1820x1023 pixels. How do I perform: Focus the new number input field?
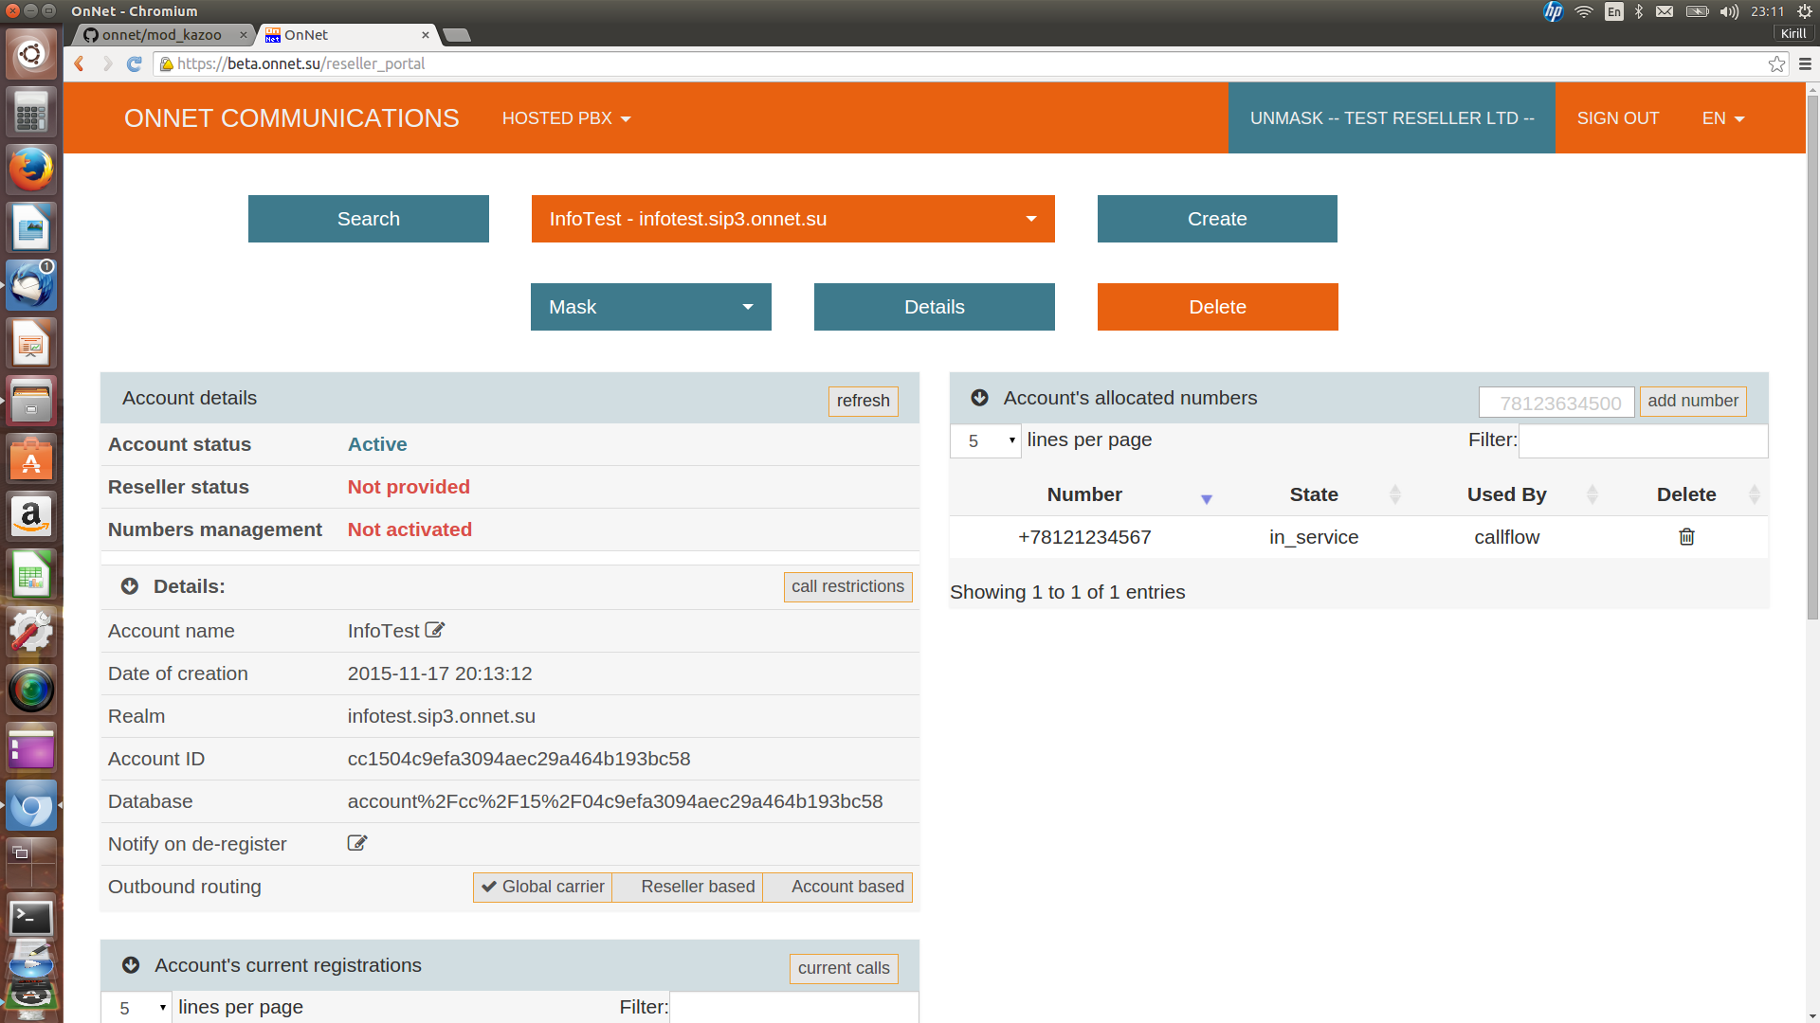(1556, 403)
